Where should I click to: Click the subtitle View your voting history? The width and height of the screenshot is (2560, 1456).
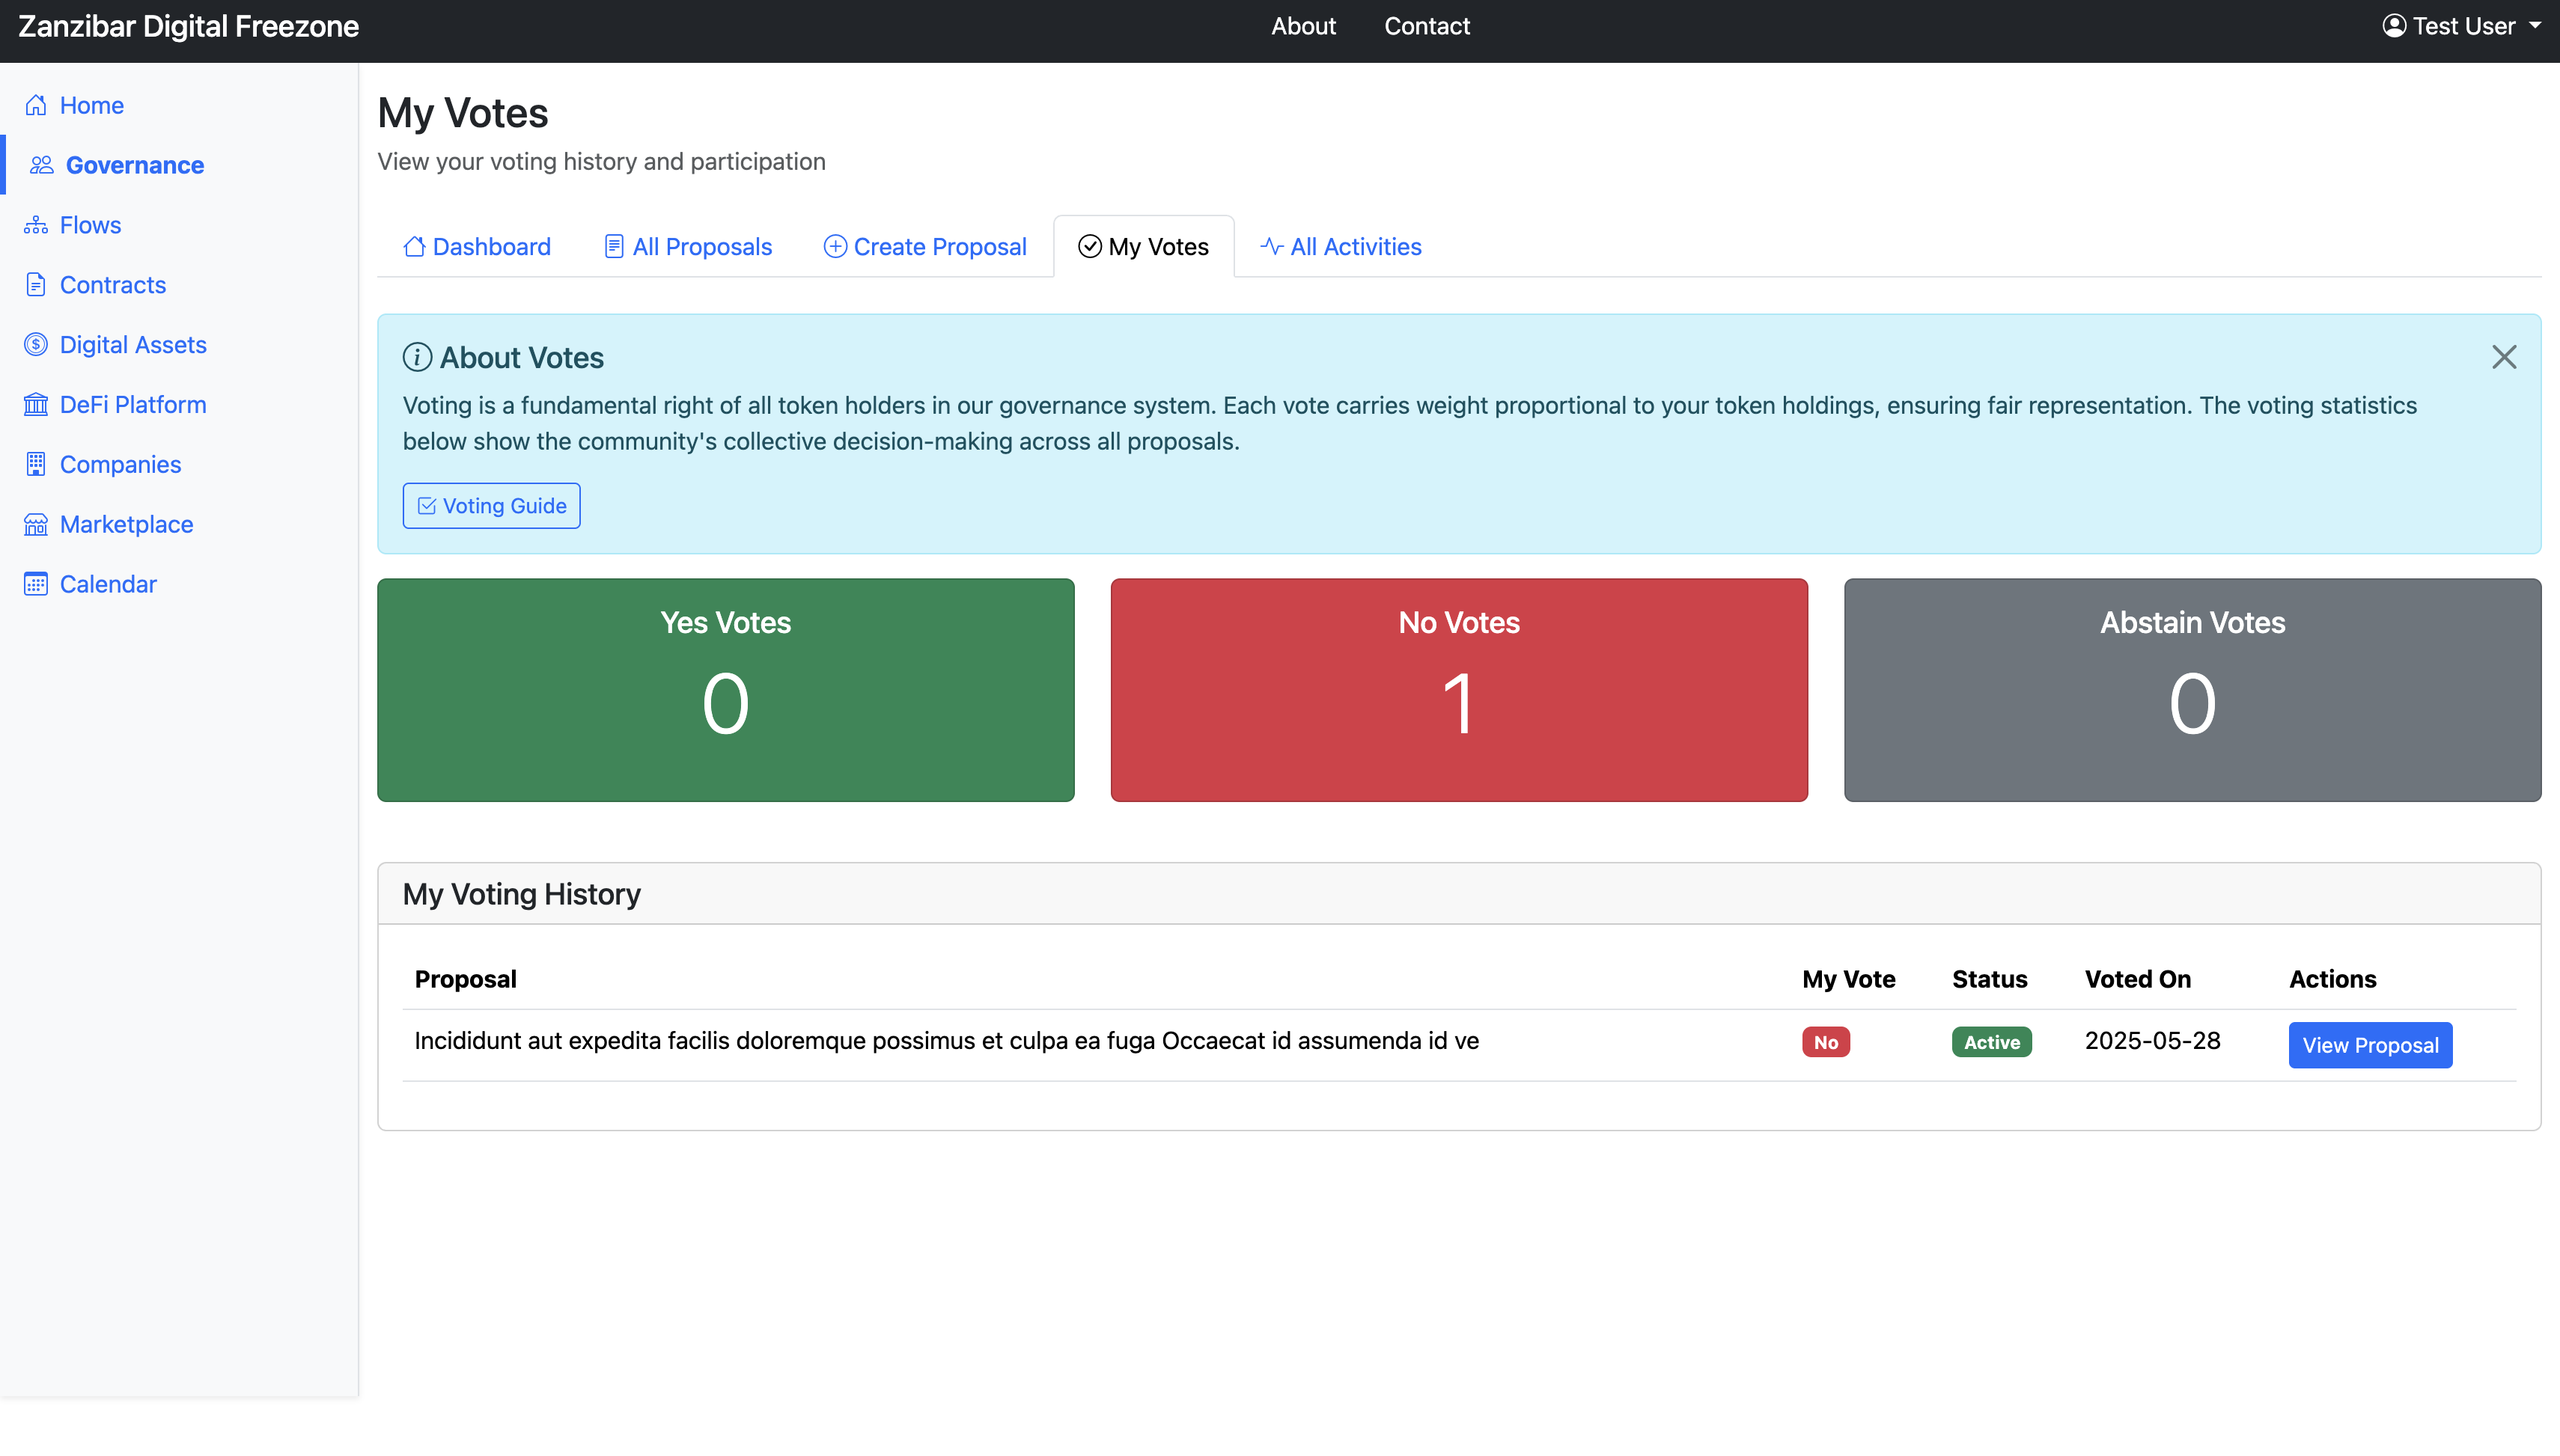click(601, 162)
